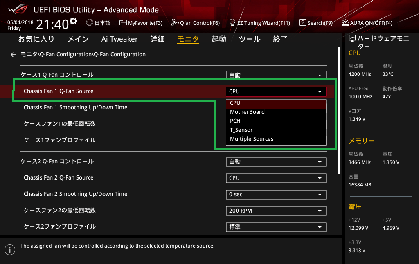Select the Chassis Fan 1 Q-Fan Source label
This screenshot has height=264, width=419.
(59, 91)
